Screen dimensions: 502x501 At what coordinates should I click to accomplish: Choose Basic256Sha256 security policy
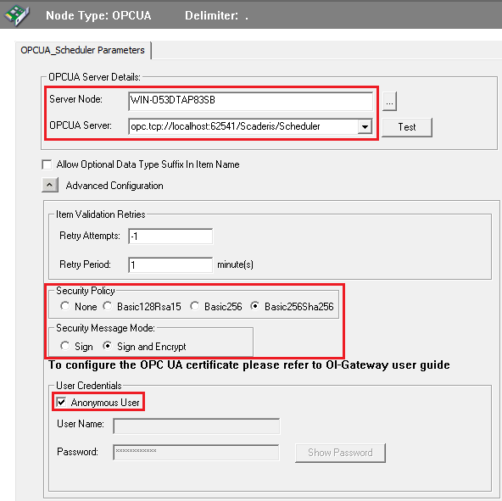(255, 306)
